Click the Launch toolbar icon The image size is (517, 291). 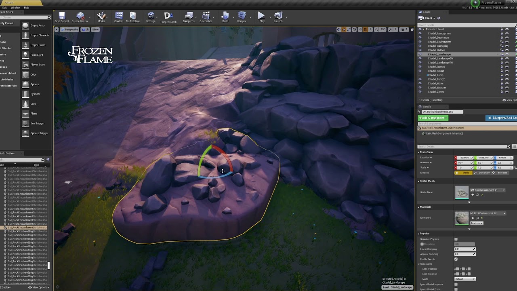pos(278,17)
